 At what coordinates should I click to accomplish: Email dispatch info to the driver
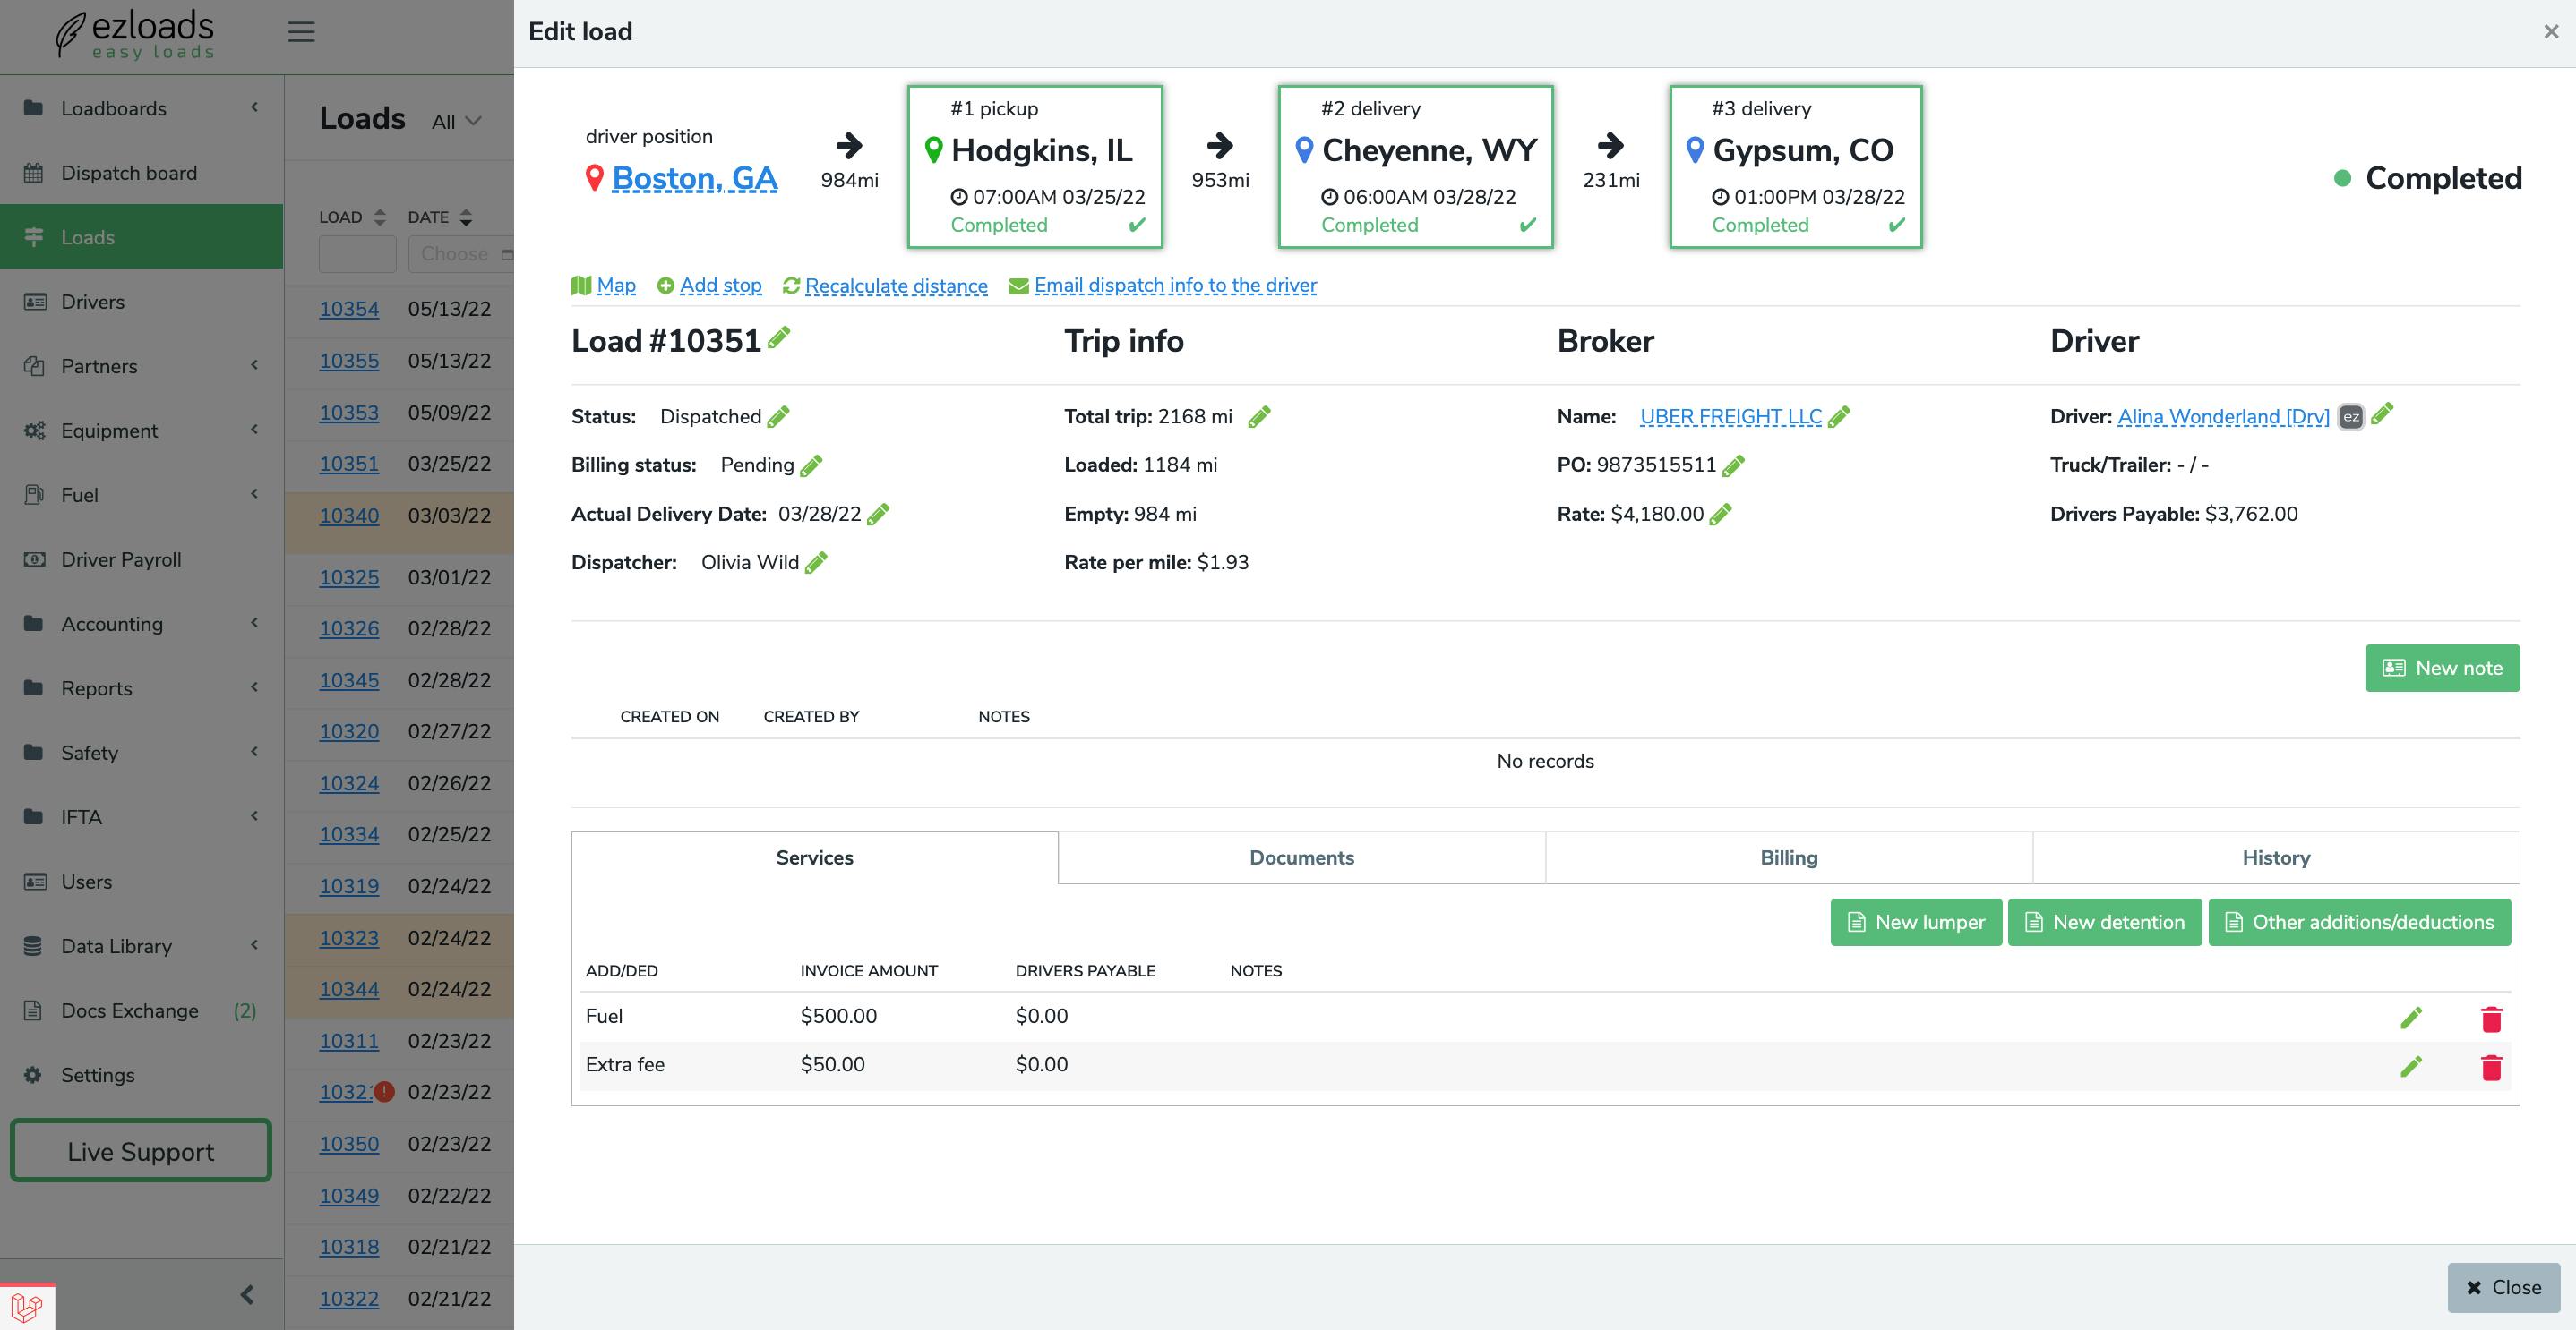pos(1176,286)
